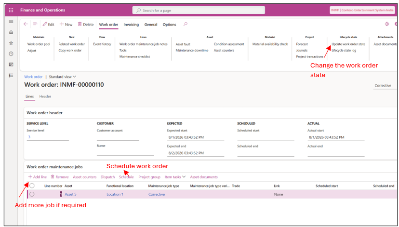The height and width of the screenshot is (227, 399).
Task: Switch to the Header tab
Action: click(45, 96)
